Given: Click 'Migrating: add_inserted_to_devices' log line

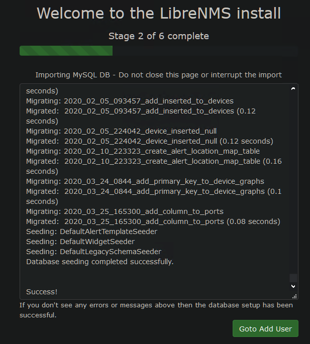Looking at the screenshot, I should point(130,101).
